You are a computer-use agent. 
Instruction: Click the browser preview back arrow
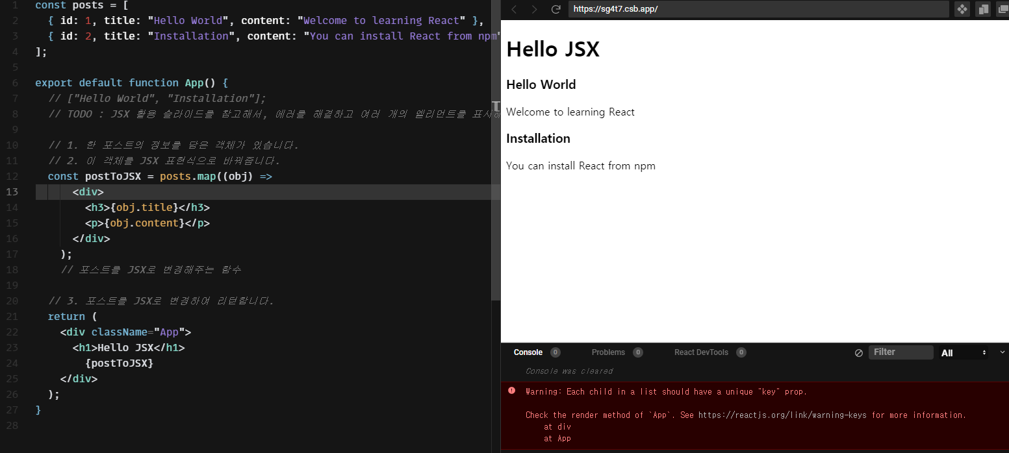(x=514, y=9)
